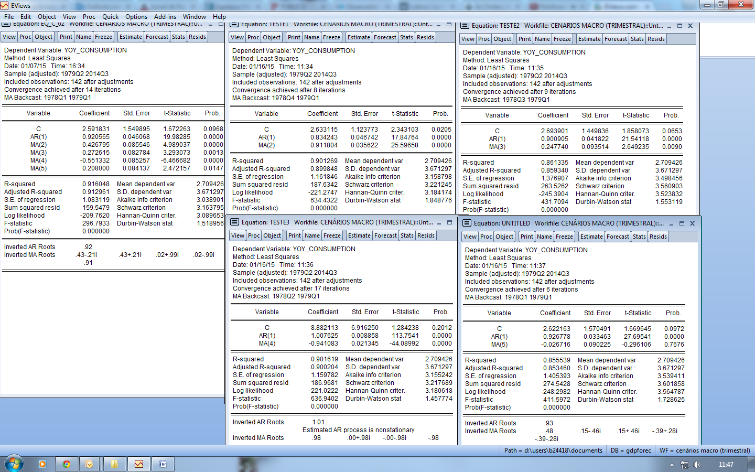Image resolution: width=755 pixels, height=472 pixels.
Task: Click Forecast in the TESTE1 window toolbar
Action: tap(385, 37)
